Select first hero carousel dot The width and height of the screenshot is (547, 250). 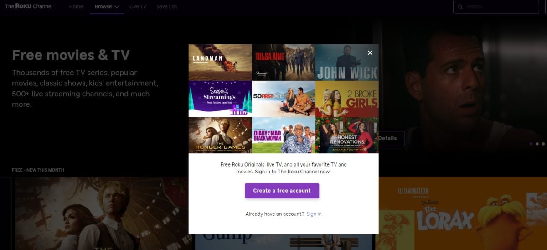click(531, 144)
